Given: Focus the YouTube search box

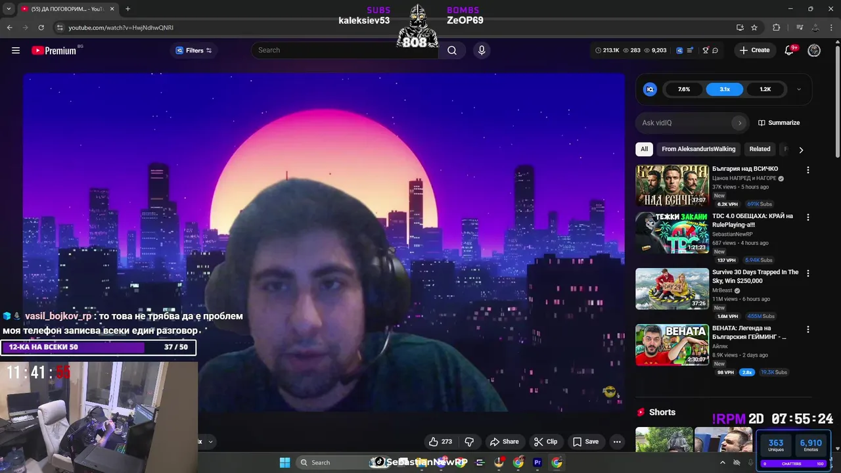Looking at the screenshot, I should pyautogui.click(x=345, y=51).
